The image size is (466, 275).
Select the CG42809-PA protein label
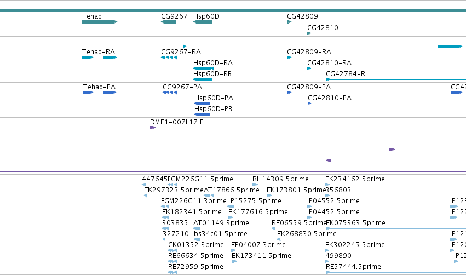(309, 87)
